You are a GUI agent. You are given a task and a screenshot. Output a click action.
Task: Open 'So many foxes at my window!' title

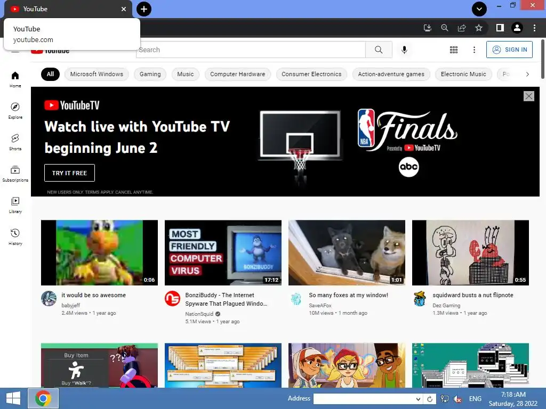coord(349,295)
